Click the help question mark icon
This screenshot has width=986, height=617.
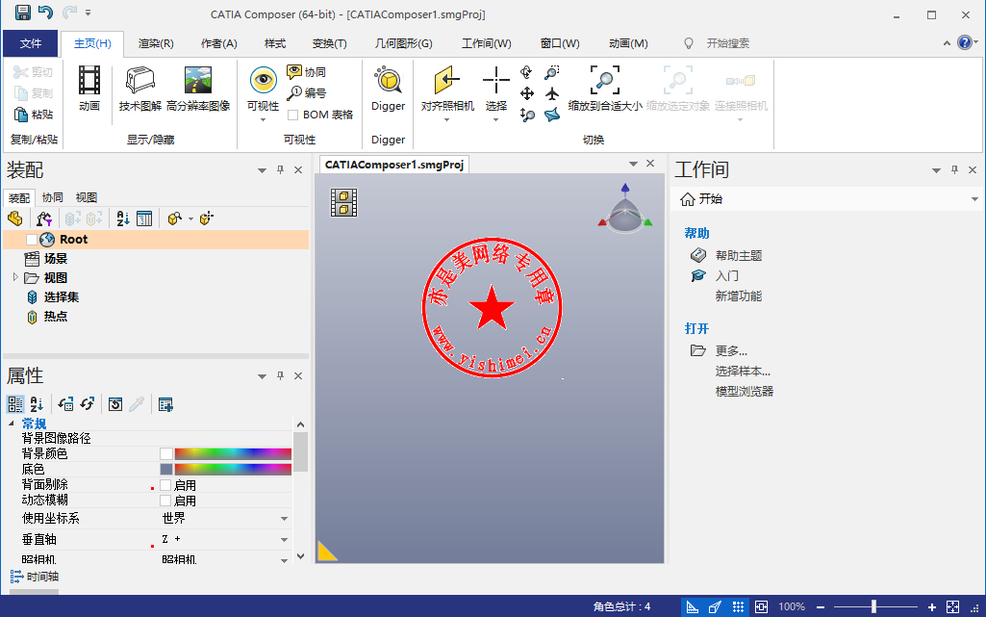click(965, 42)
